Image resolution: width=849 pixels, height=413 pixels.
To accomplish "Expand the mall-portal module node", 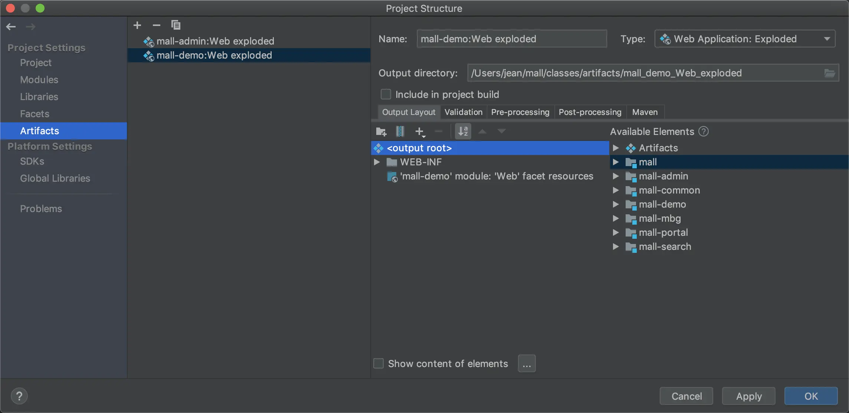I will 616,232.
